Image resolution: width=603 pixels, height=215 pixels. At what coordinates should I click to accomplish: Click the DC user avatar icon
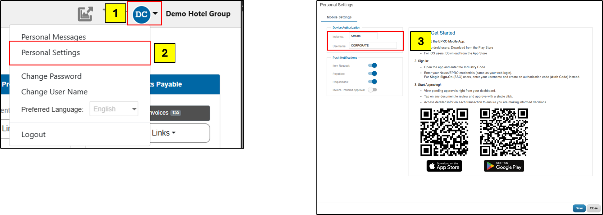pos(141,14)
